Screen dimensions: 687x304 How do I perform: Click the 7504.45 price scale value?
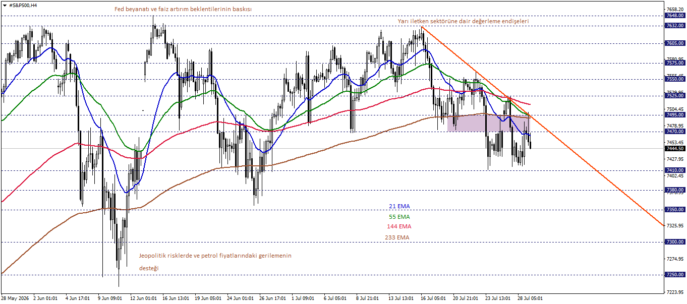(675, 109)
